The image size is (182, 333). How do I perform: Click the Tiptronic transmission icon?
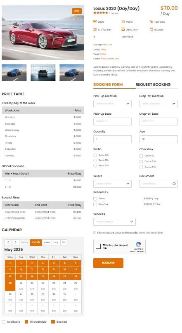point(151,21)
